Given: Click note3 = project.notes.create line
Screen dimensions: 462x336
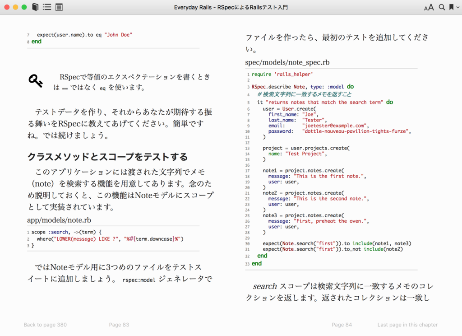Looking at the screenshot, I should [x=304, y=215].
